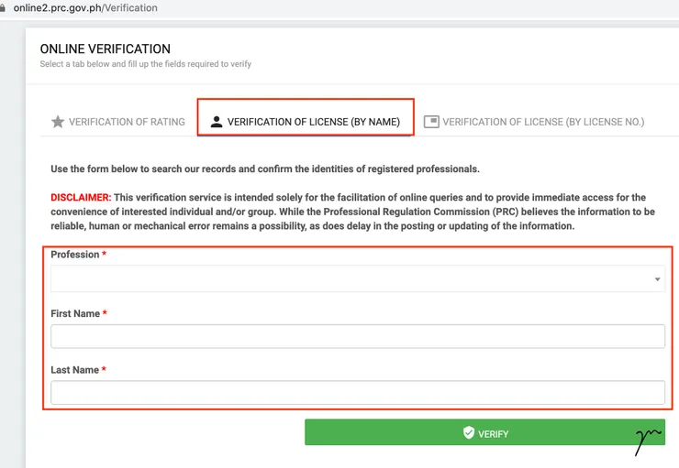Click the ONLINE VERIFICATION heading
Image resolution: width=679 pixels, height=468 pixels.
click(x=105, y=49)
